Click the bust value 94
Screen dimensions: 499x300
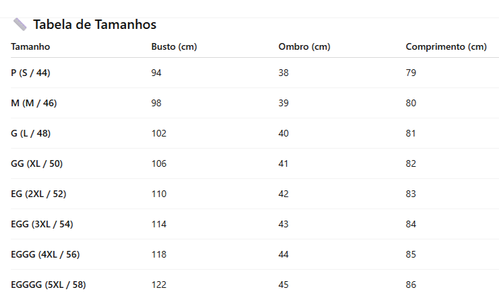156,73
